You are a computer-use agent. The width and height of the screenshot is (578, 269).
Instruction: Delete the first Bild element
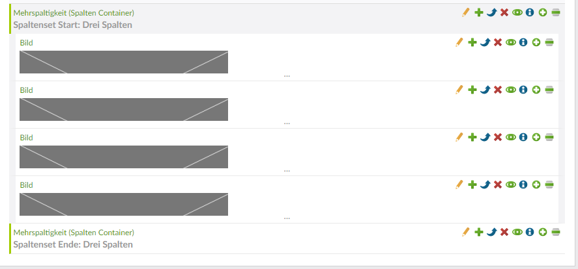pos(497,42)
